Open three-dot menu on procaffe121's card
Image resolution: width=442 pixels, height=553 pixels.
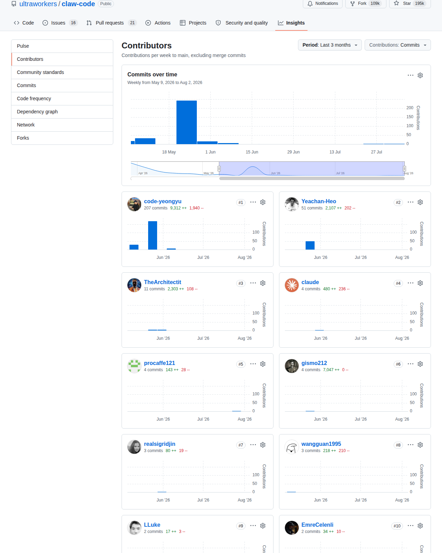click(x=253, y=364)
